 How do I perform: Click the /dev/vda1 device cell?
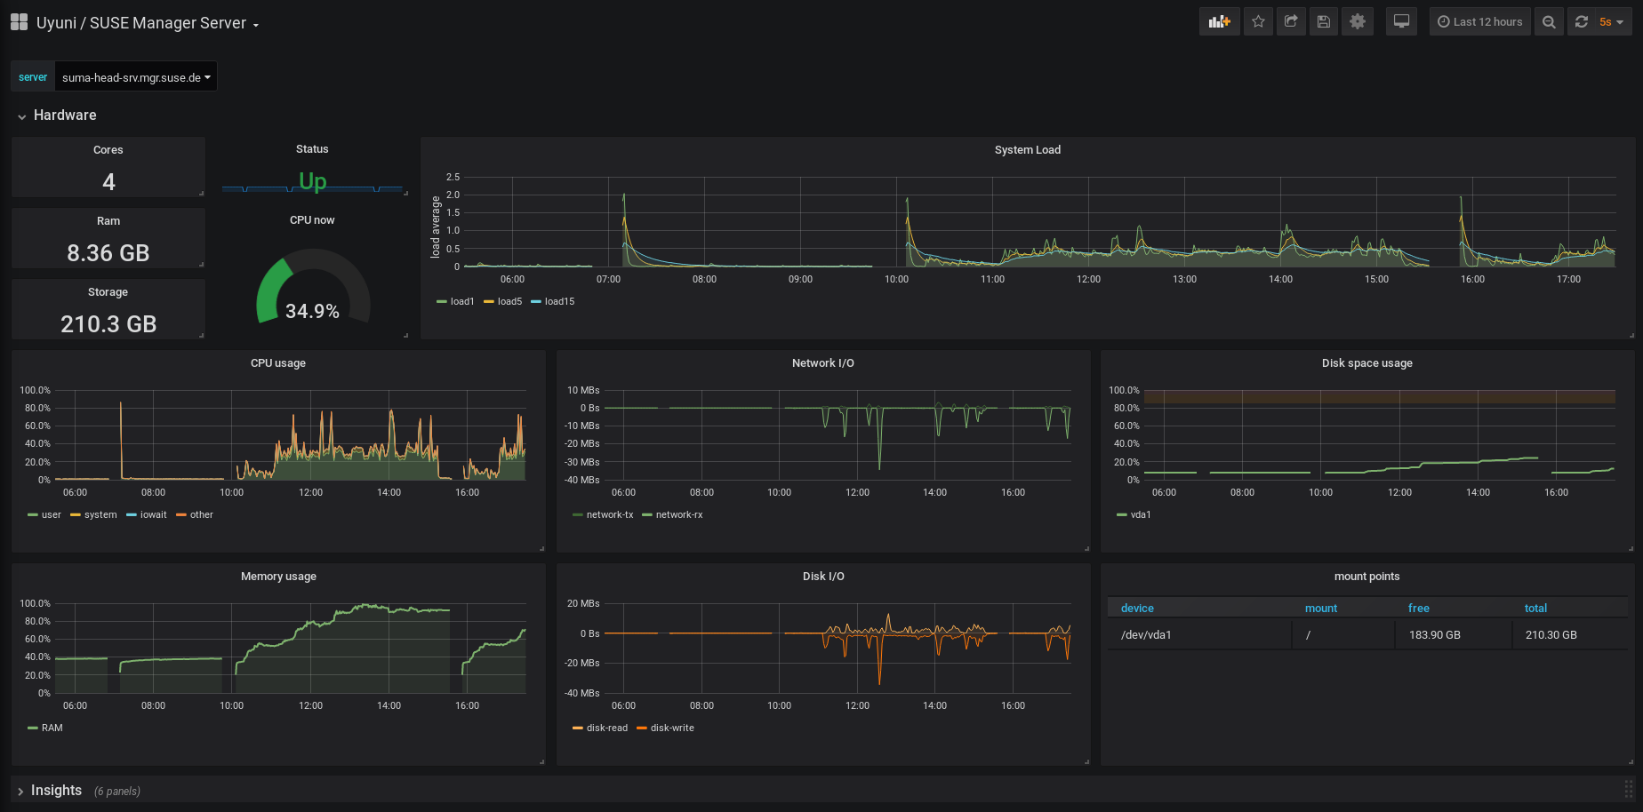click(1199, 635)
